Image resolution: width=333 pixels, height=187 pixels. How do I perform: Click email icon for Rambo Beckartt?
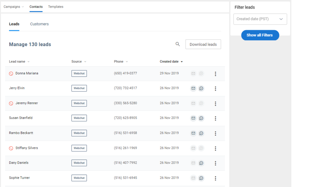[x=193, y=133]
